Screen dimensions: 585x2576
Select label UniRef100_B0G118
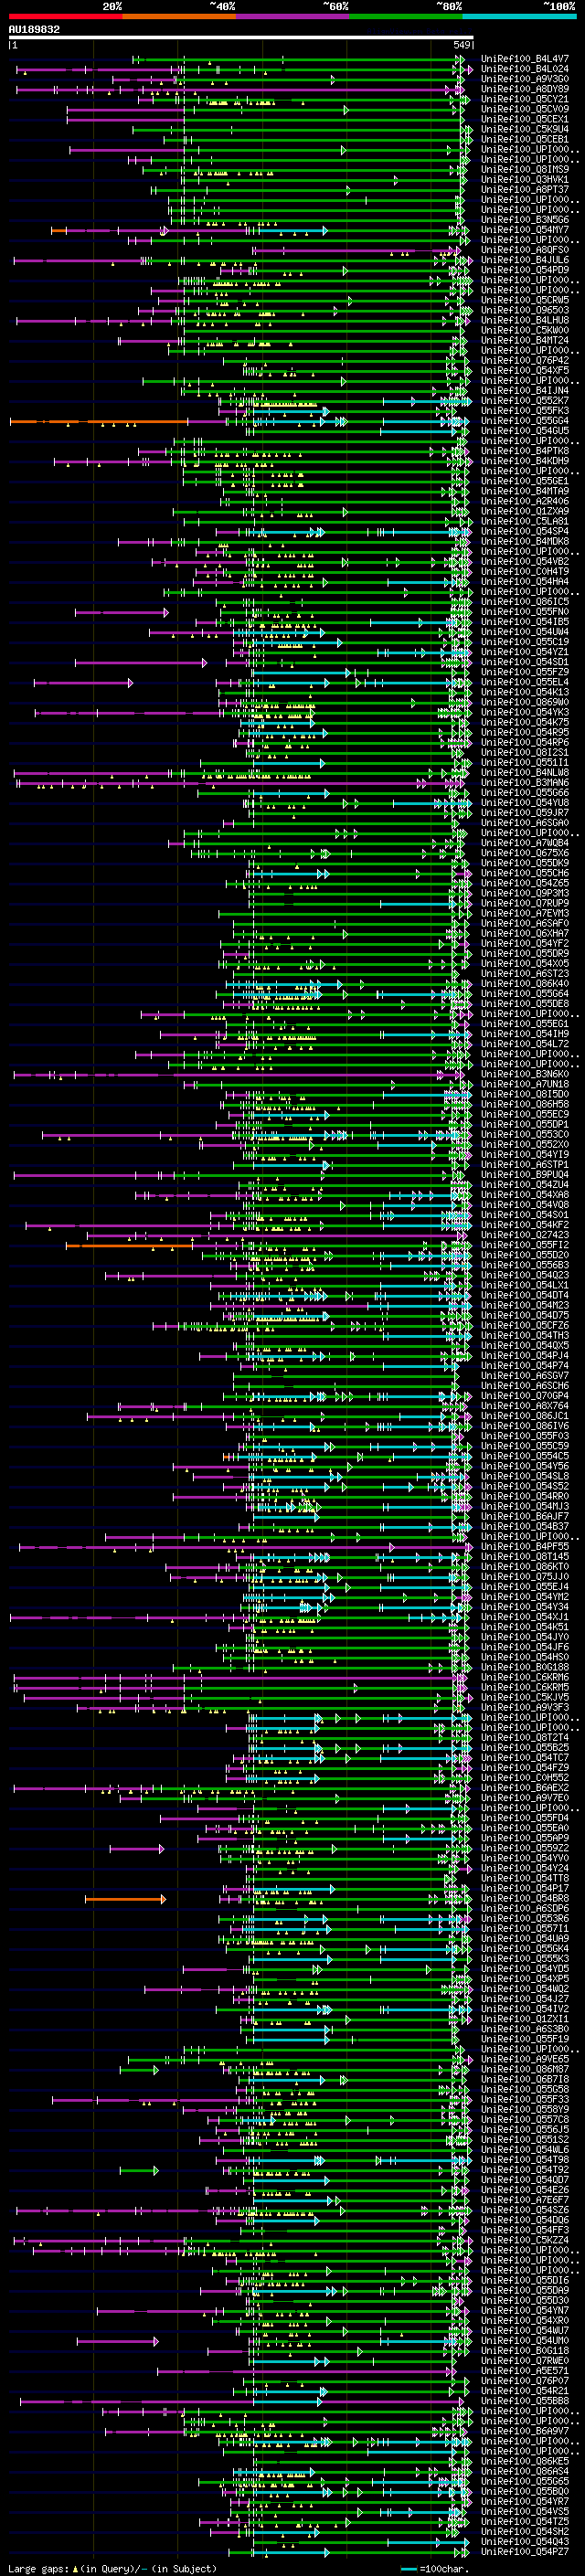pos(525,2350)
